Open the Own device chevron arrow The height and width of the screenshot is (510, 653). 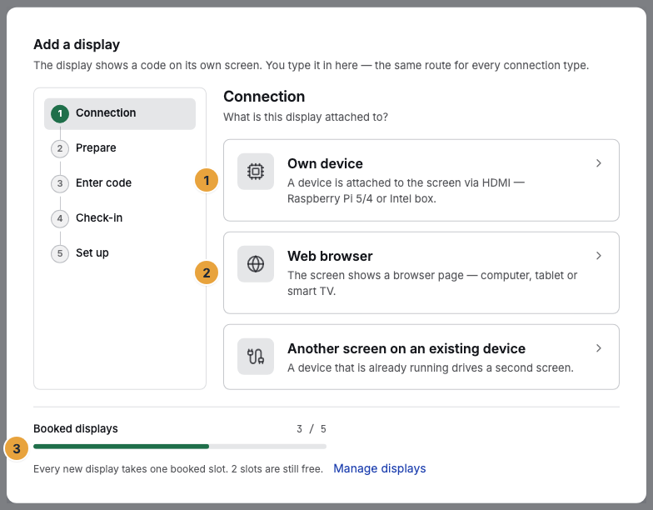598,163
